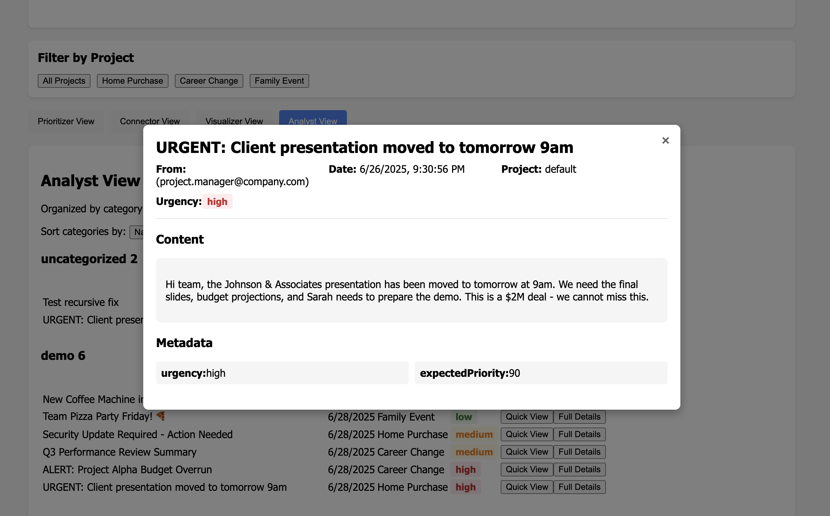Open Full Details for URGENT Client presentation
This screenshot has width=830, height=516.
579,487
